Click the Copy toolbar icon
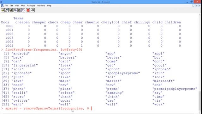Viewport: 202px width, 114px height. [15, 10]
